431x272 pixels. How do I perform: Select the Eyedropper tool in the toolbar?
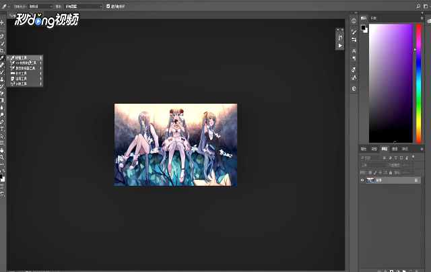[2, 58]
